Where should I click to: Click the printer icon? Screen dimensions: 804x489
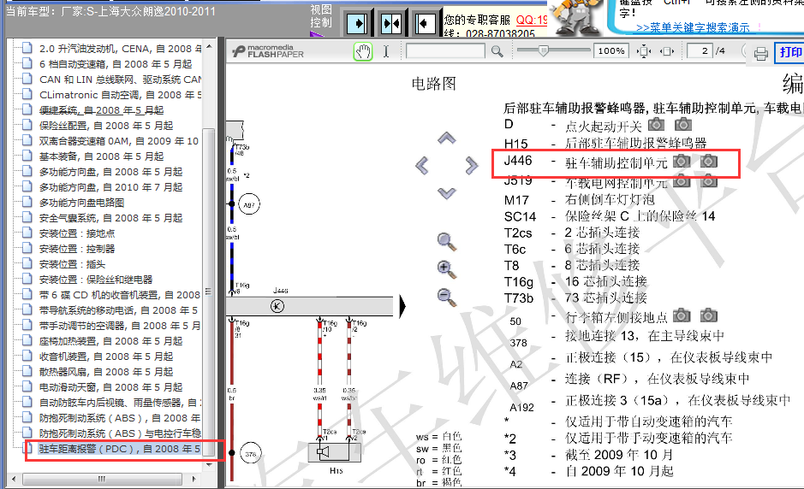tap(761, 53)
